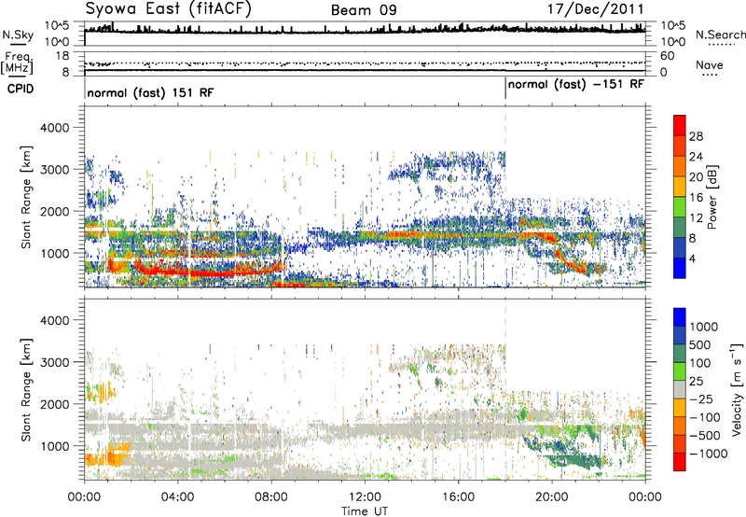The image size is (746, 517).
Task: Click the CPID change marker line at 18:00
Action: pos(505,89)
